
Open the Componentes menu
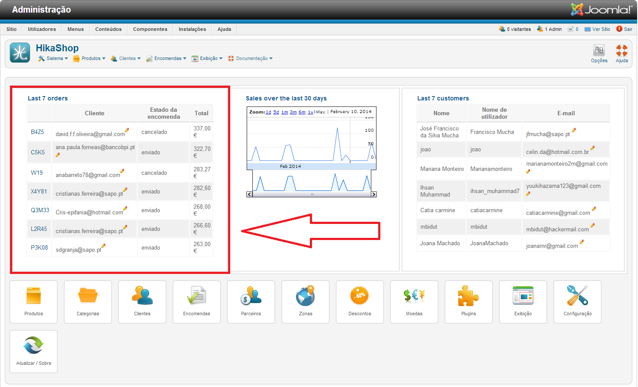150,29
